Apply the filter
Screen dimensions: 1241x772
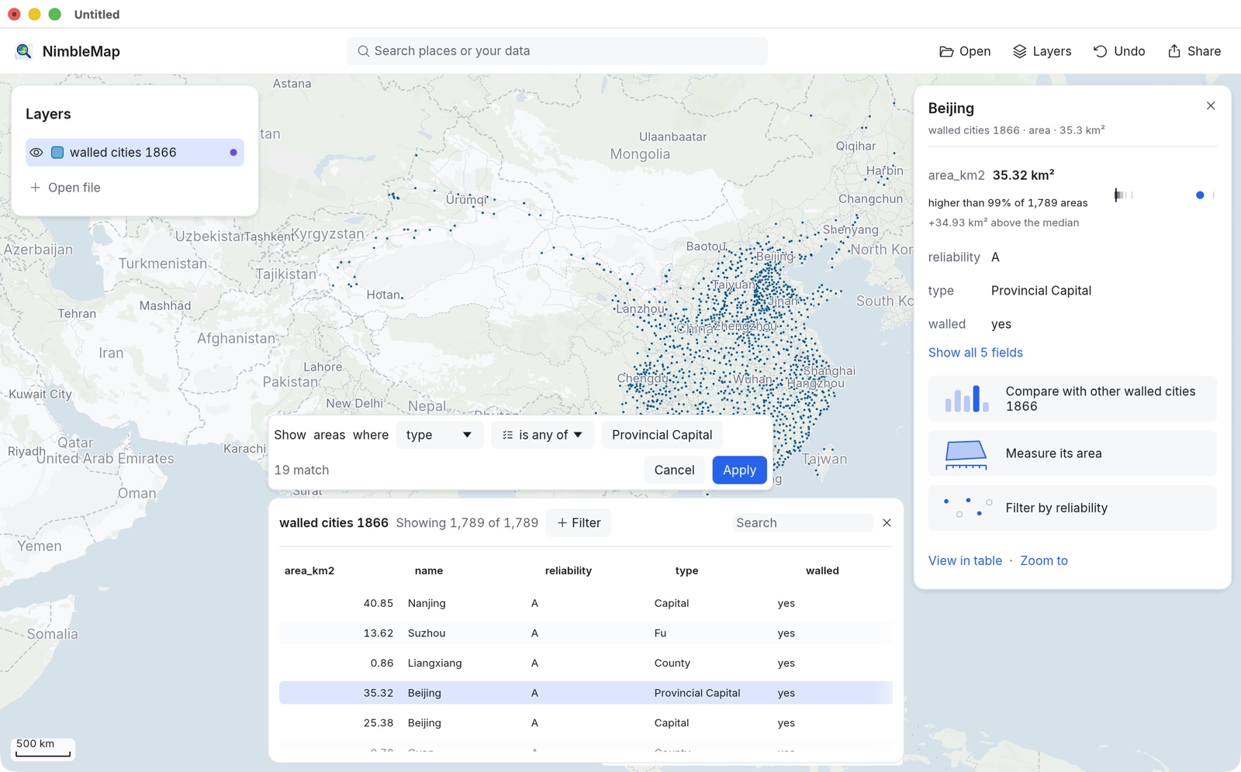pyautogui.click(x=739, y=470)
